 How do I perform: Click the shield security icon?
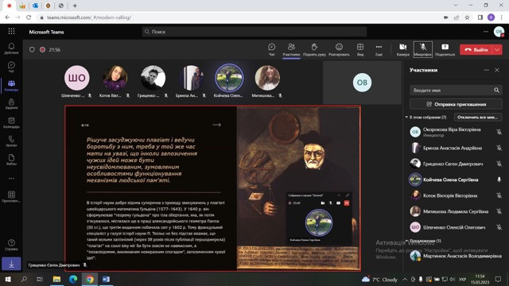[x=32, y=49]
